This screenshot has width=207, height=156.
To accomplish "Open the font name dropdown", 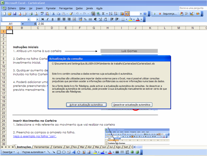I will (x=29, y=19).
